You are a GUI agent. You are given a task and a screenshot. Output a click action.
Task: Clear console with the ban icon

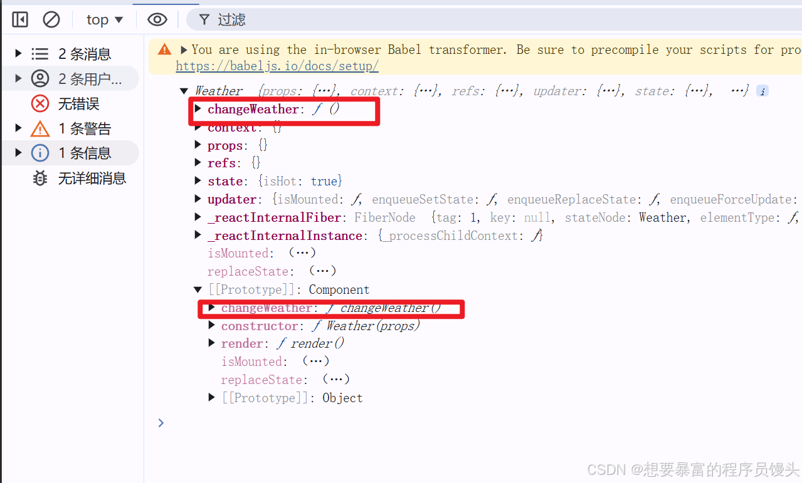[51, 20]
